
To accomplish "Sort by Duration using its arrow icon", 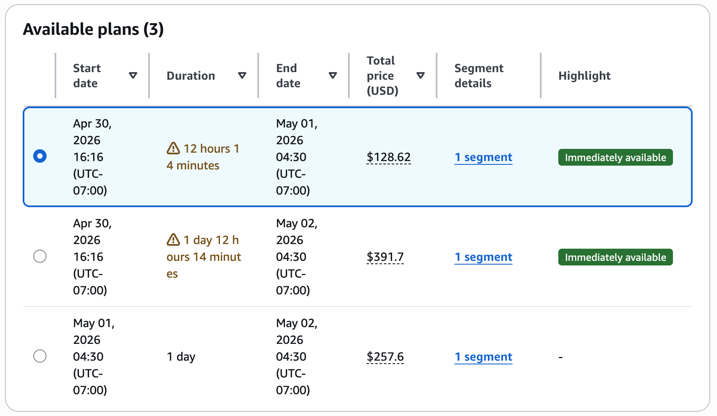I will click(242, 75).
